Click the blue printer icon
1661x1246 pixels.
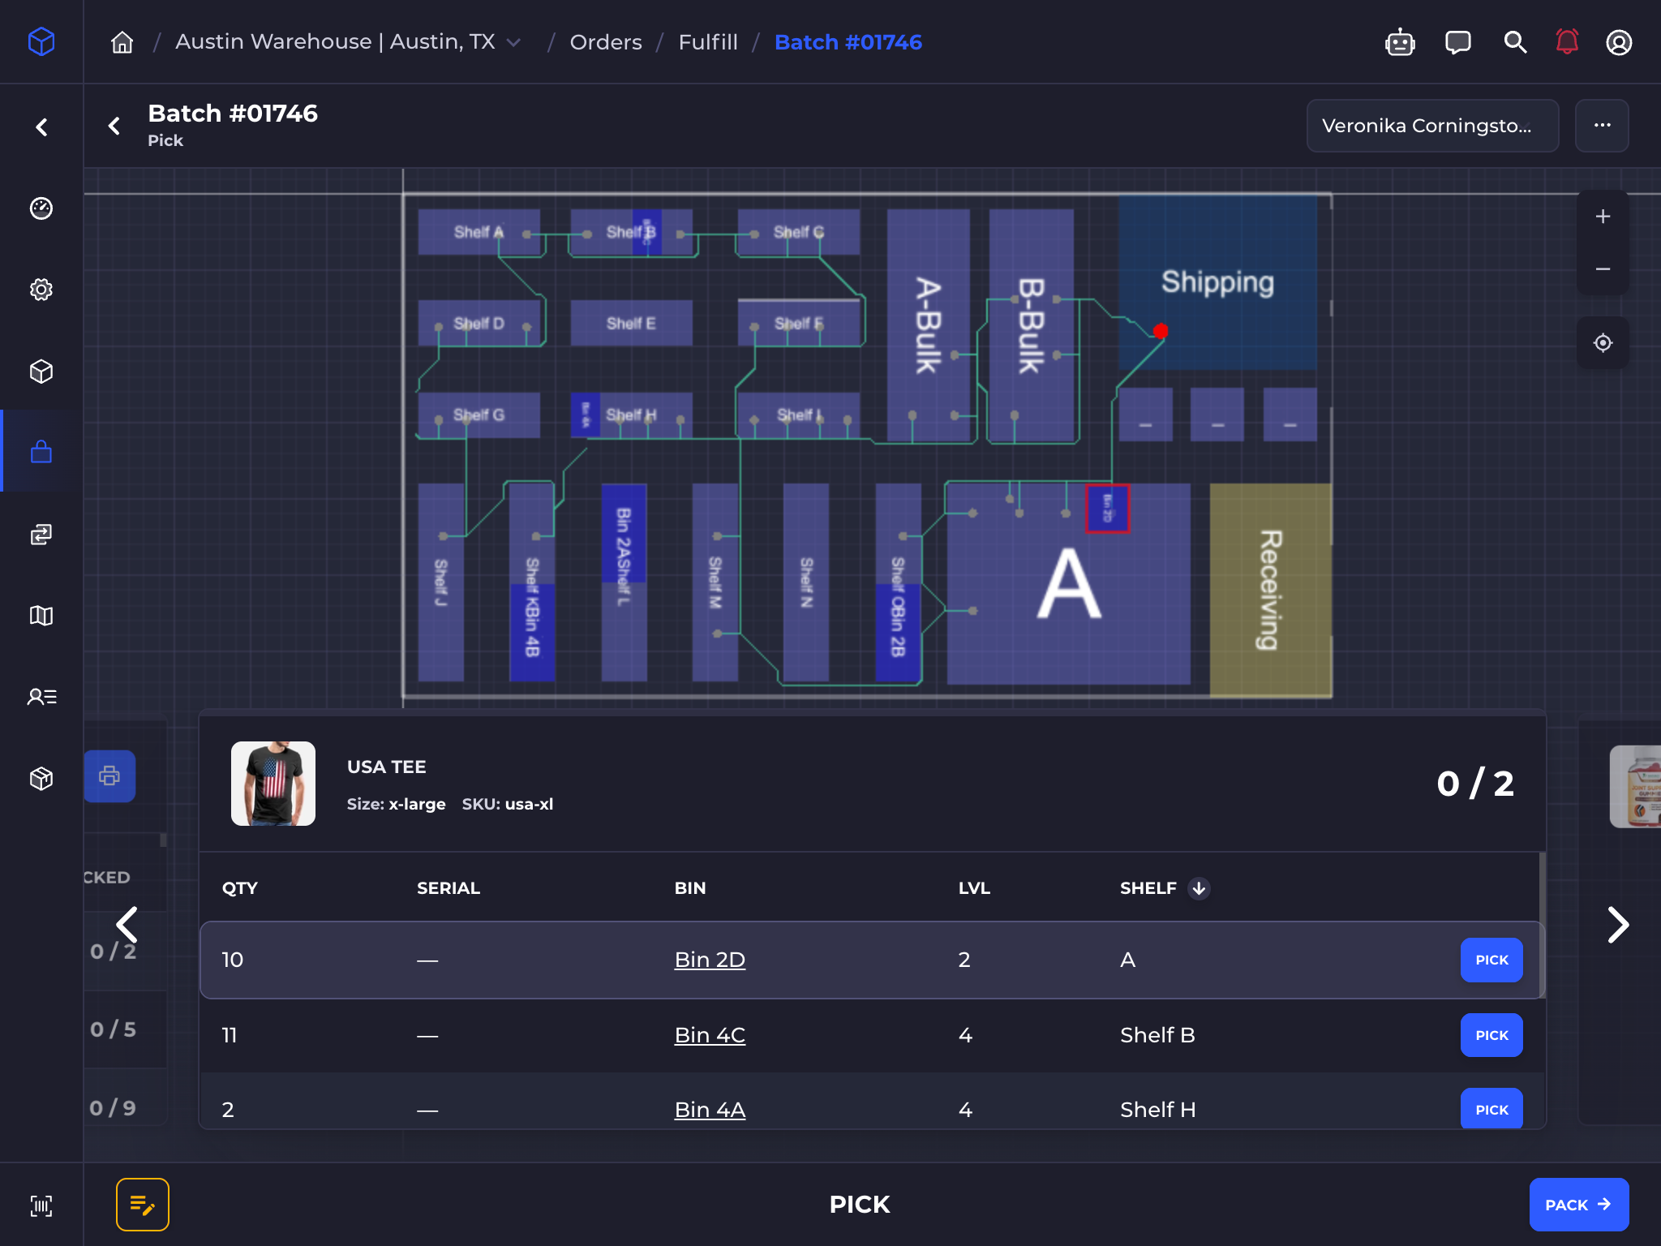109,776
